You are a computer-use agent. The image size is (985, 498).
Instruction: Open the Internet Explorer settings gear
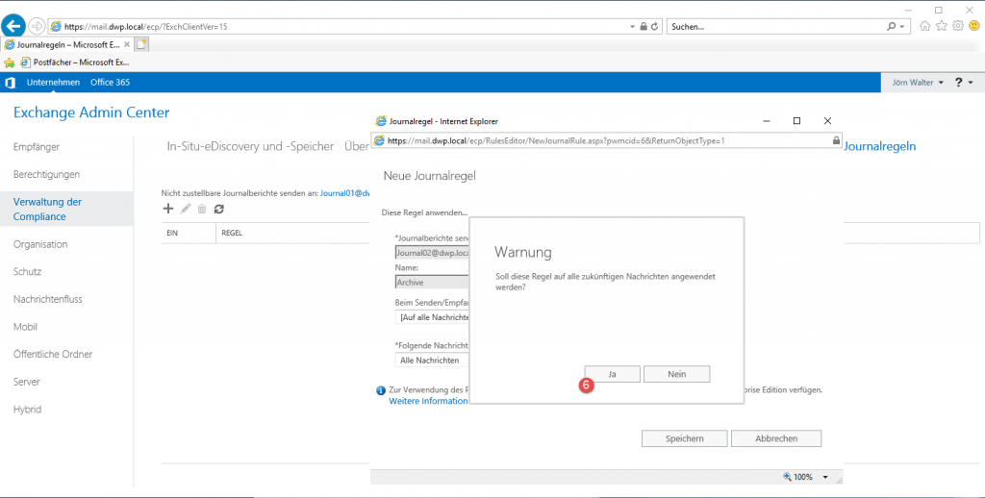coord(957,26)
